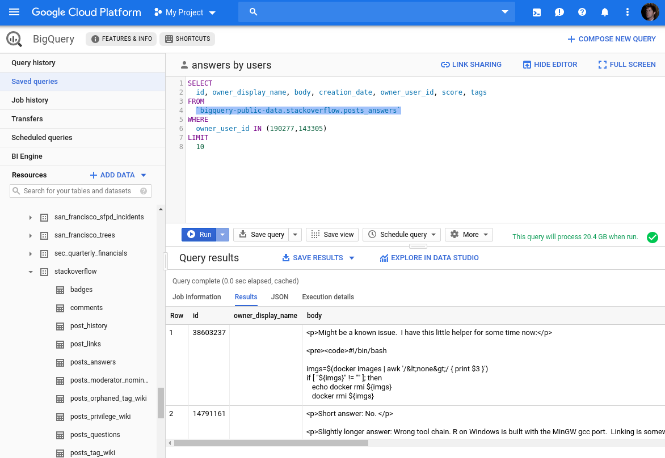Click Save query
The image size is (665, 458).
tap(261, 234)
